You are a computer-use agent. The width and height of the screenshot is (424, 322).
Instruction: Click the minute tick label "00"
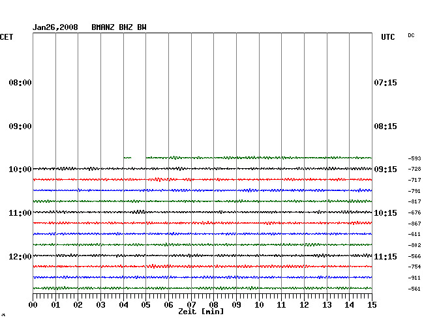pyautogui.click(x=33, y=305)
